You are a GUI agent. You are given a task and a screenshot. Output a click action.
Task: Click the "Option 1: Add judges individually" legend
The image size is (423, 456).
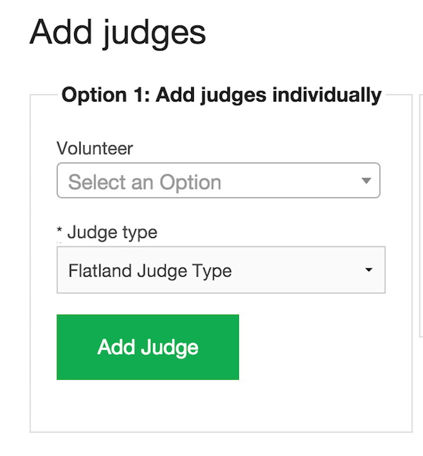(221, 95)
